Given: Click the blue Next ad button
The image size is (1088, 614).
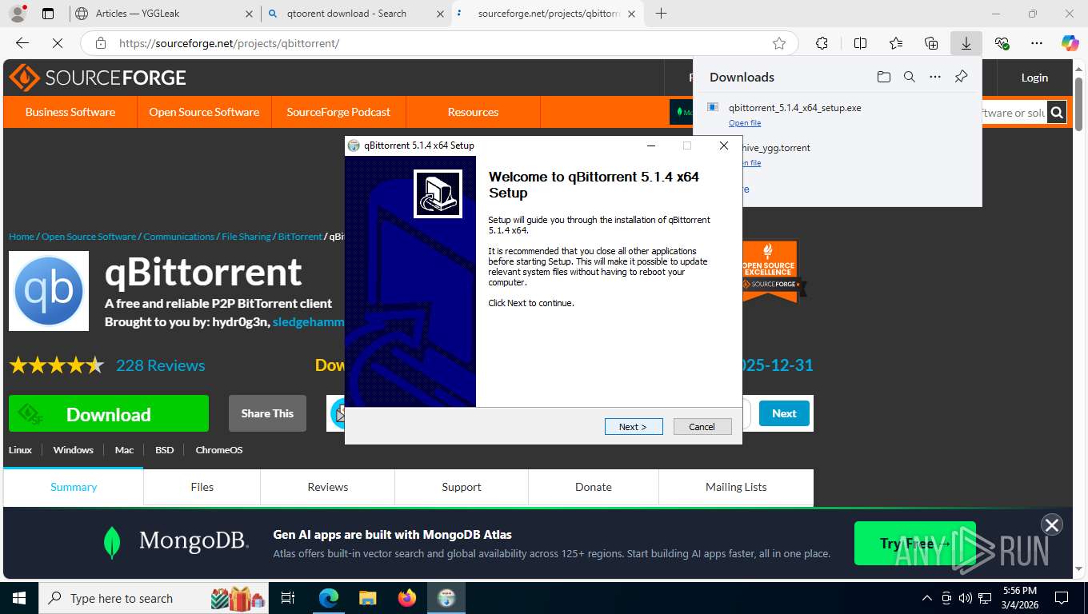Looking at the screenshot, I should (784, 413).
